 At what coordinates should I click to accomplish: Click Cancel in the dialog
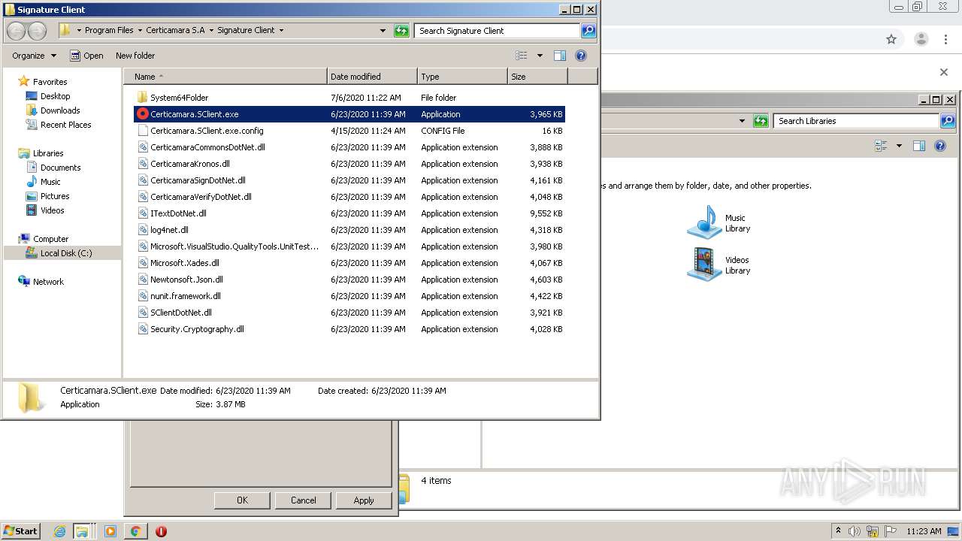pyautogui.click(x=304, y=500)
